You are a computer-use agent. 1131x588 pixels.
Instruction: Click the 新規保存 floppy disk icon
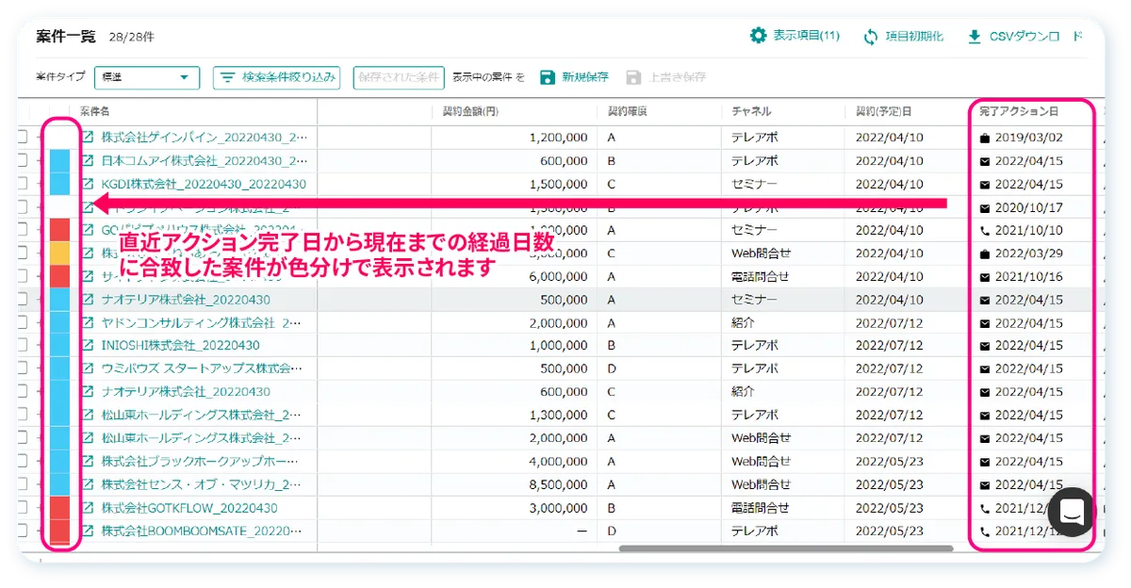pyautogui.click(x=548, y=77)
